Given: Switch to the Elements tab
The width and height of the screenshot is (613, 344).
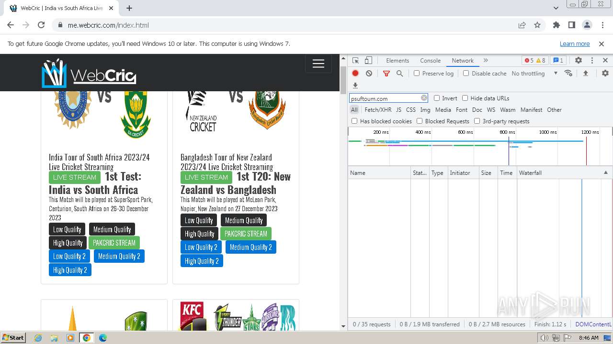Looking at the screenshot, I should point(397,61).
